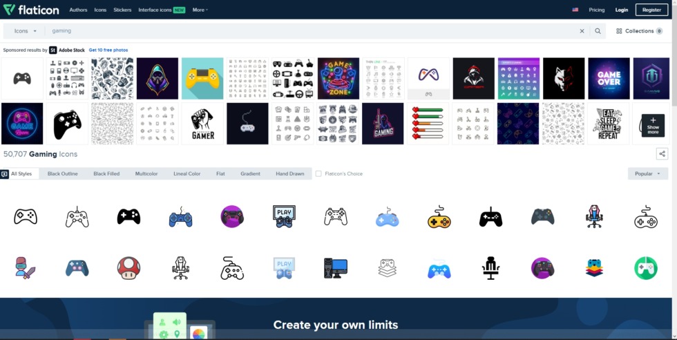Select the outline stacked controller layers icon
The image size is (677, 340).
point(388,268)
